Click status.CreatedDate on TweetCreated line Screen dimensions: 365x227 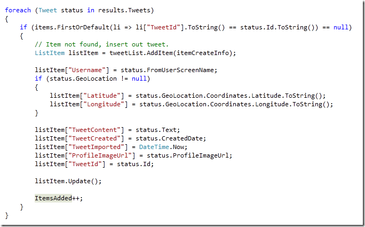point(171,138)
